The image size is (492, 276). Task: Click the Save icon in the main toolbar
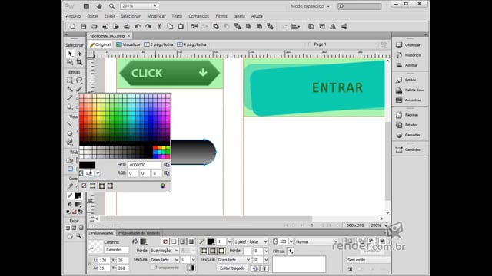click(84, 27)
